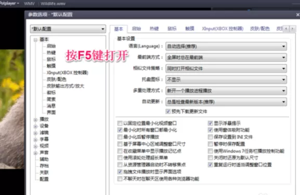300x195 pixels.
Task: Select 简索 in the settings tree
Action: 51,99
